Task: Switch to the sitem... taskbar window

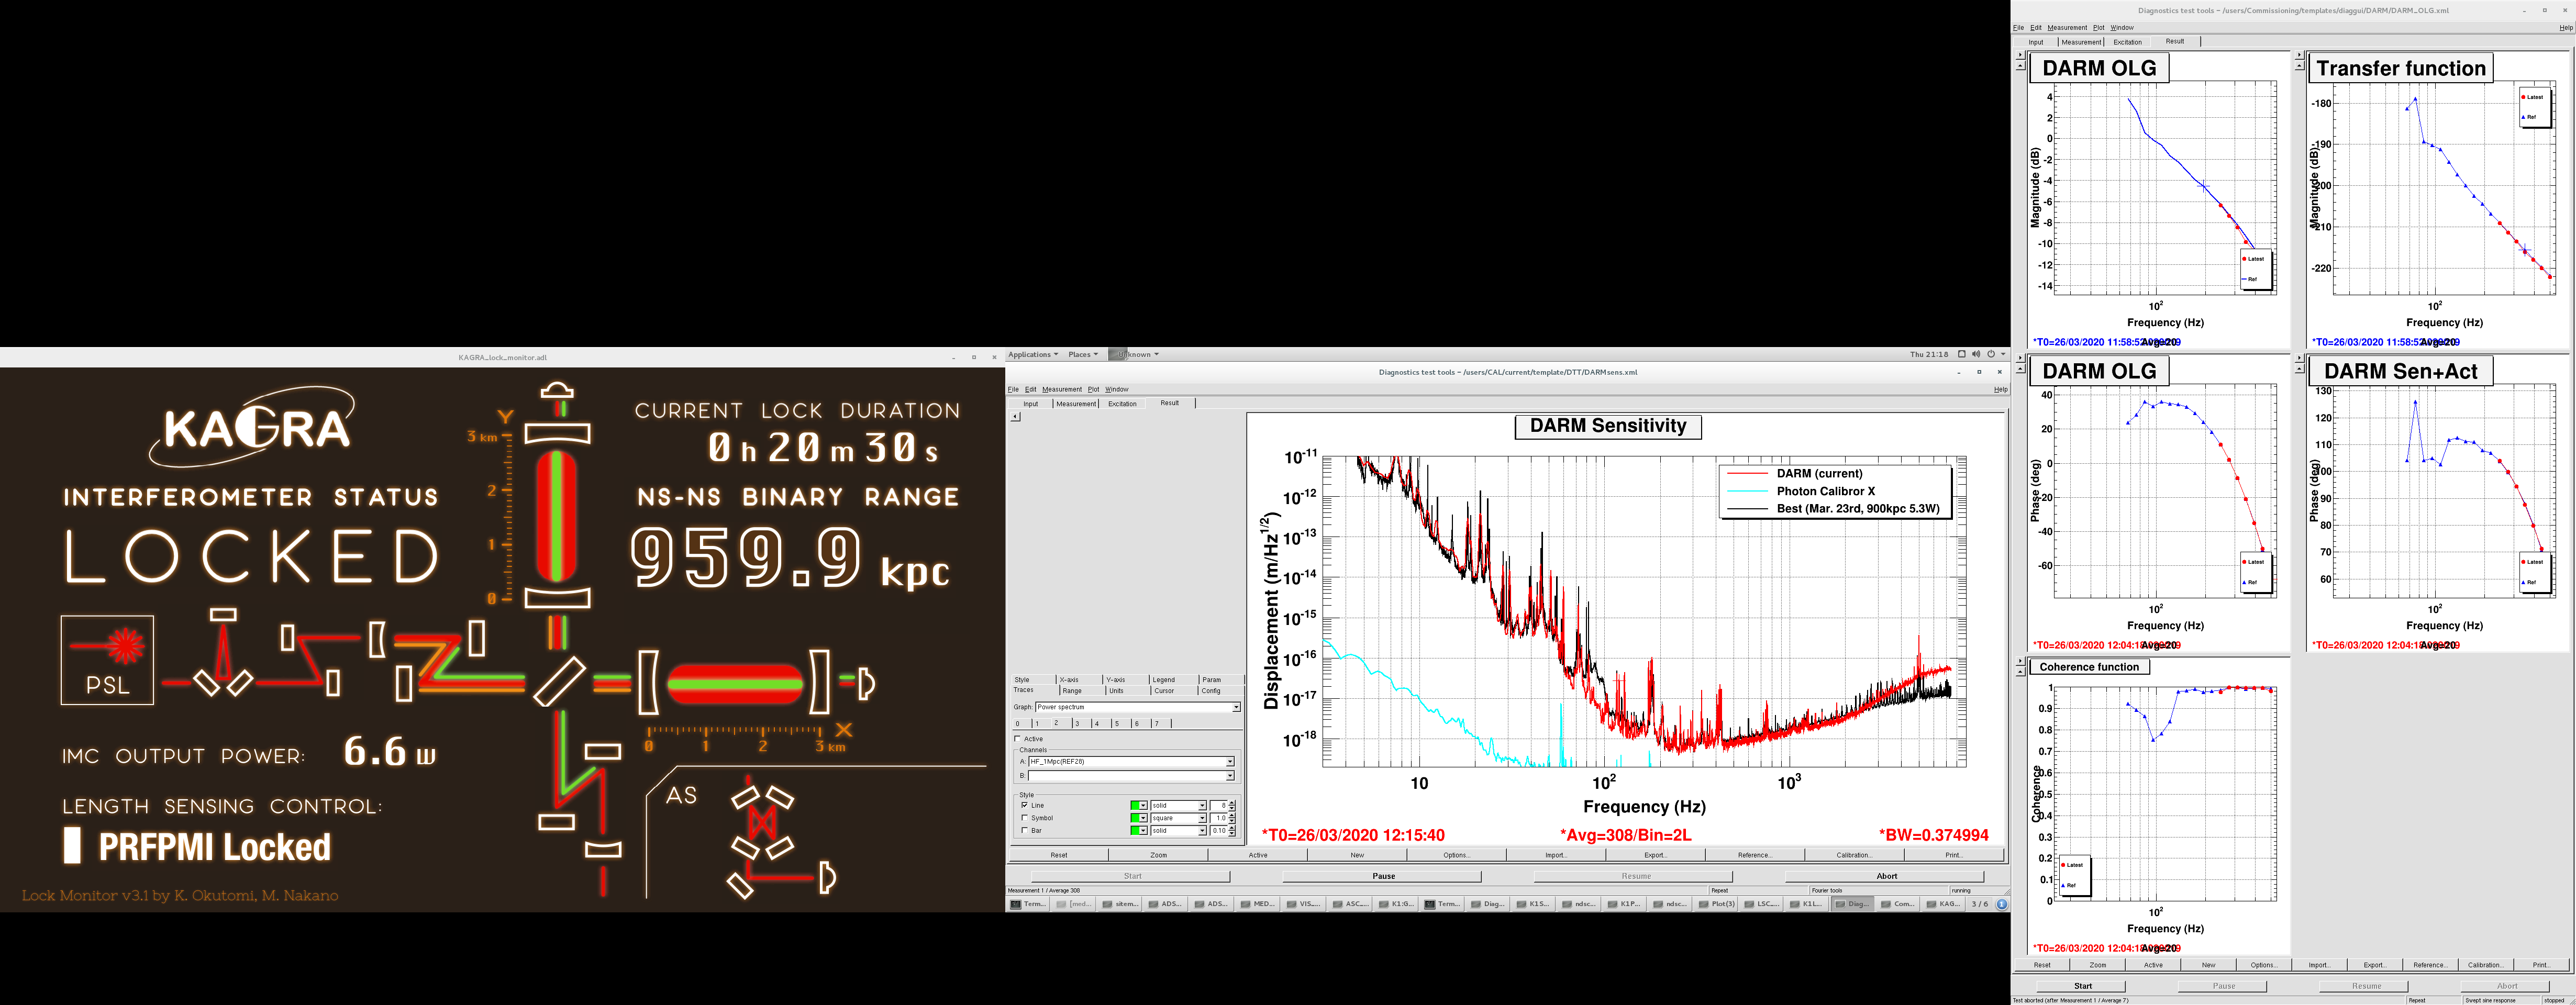Action: pyautogui.click(x=1119, y=904)
